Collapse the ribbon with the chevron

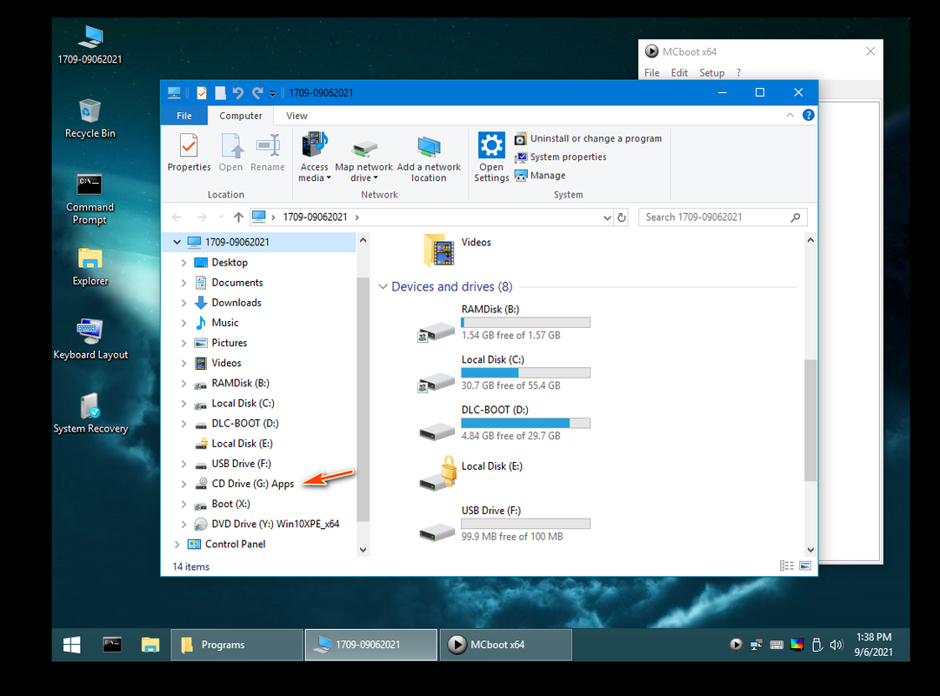coord(790,115)
